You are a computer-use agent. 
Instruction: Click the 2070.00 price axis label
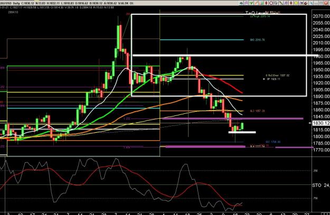click(322, 16)
